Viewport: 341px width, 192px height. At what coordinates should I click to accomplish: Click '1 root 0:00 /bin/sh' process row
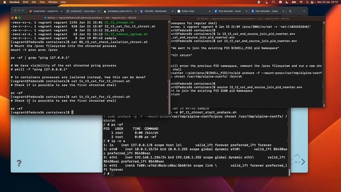coord(135,133)
